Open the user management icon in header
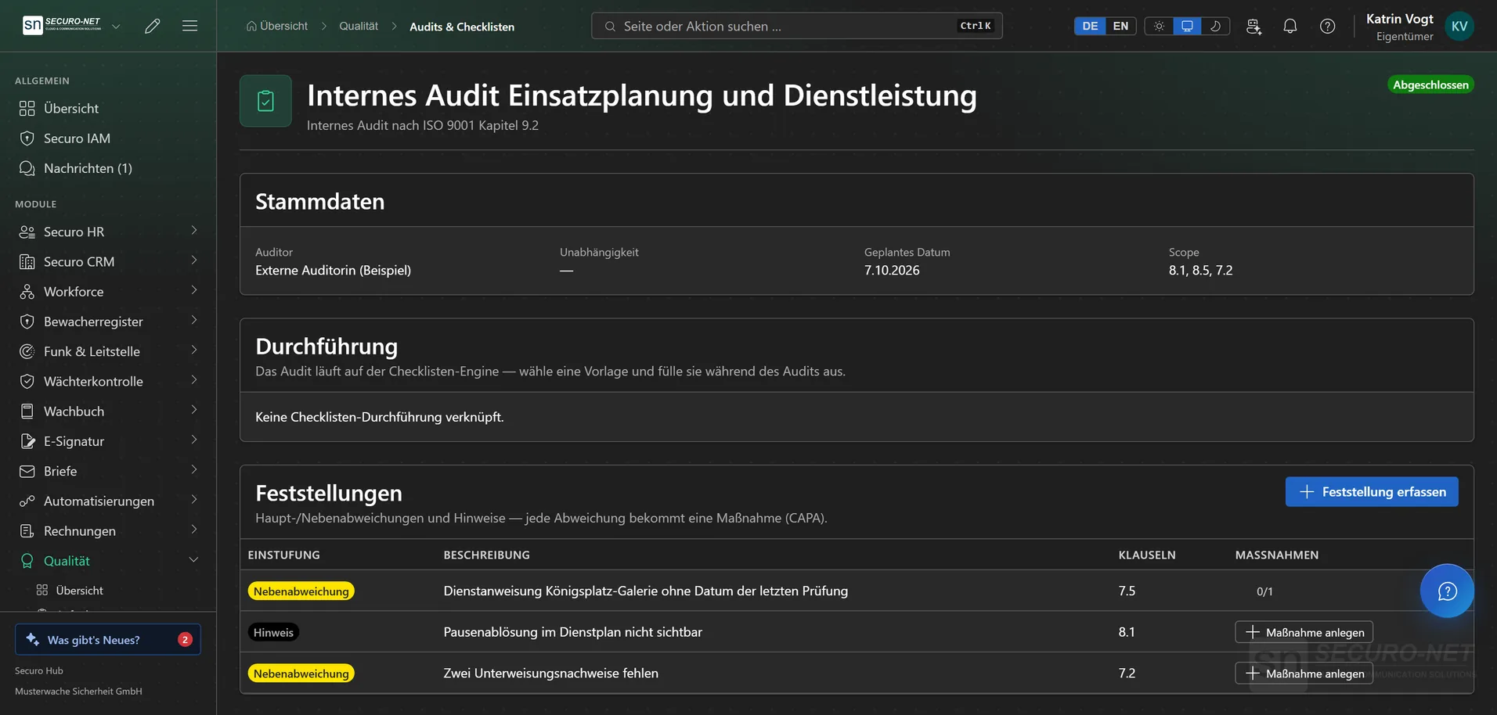The image size is (1497, 715). [x=1254, y=27]
